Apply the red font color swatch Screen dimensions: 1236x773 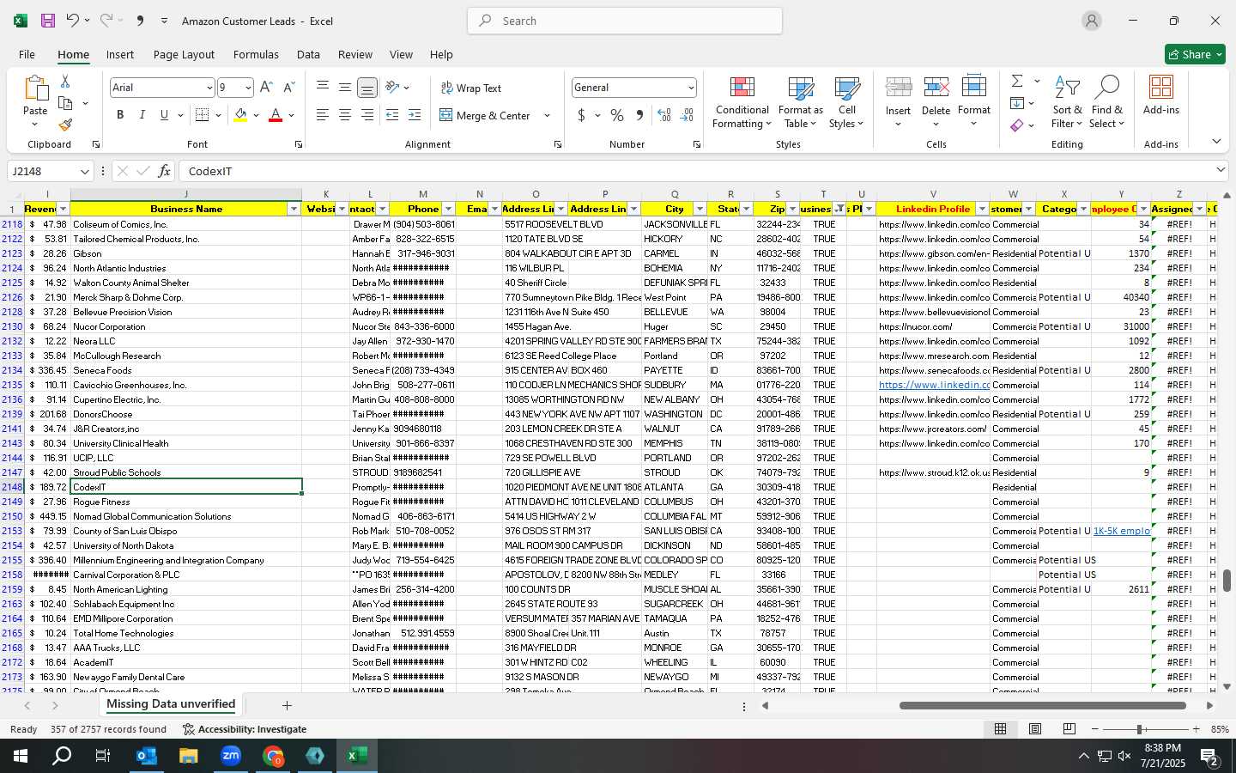276,115
